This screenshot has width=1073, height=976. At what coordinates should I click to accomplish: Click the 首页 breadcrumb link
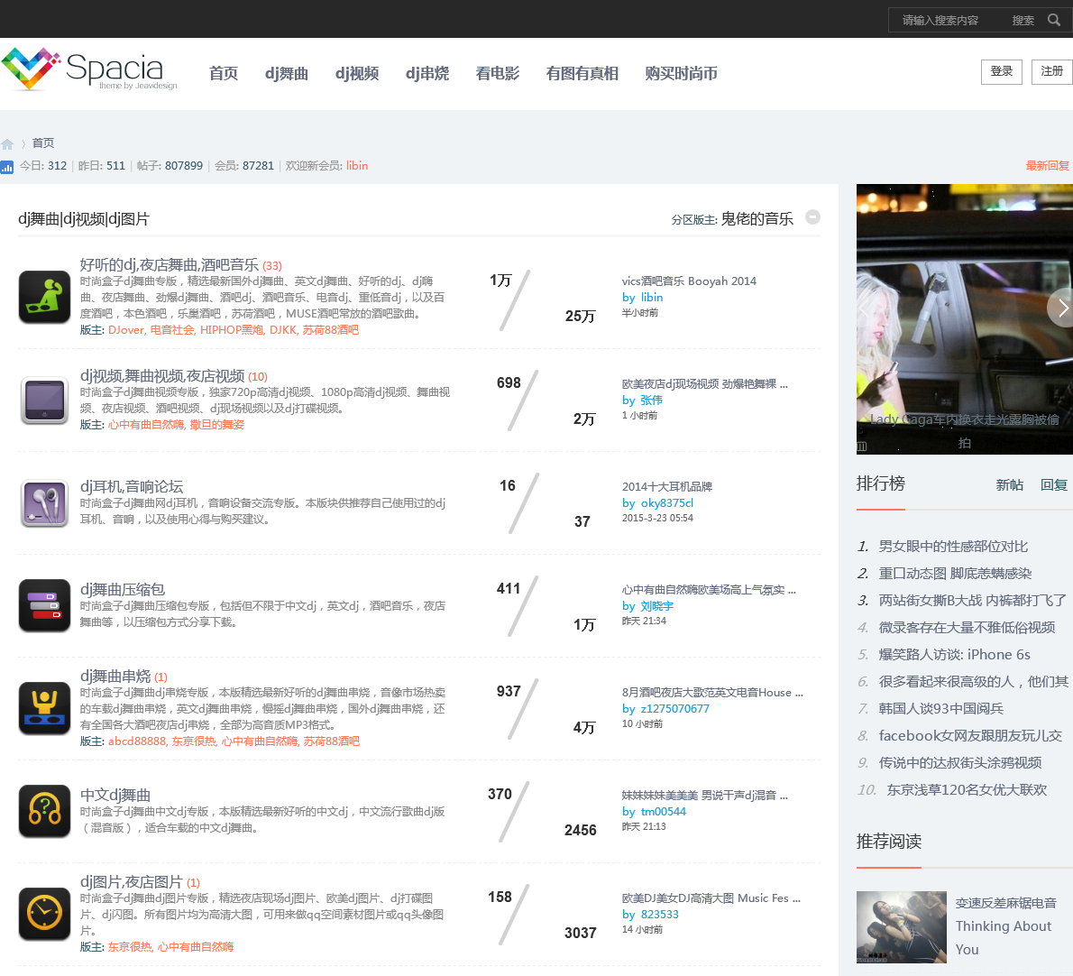(x=43, y=143)
